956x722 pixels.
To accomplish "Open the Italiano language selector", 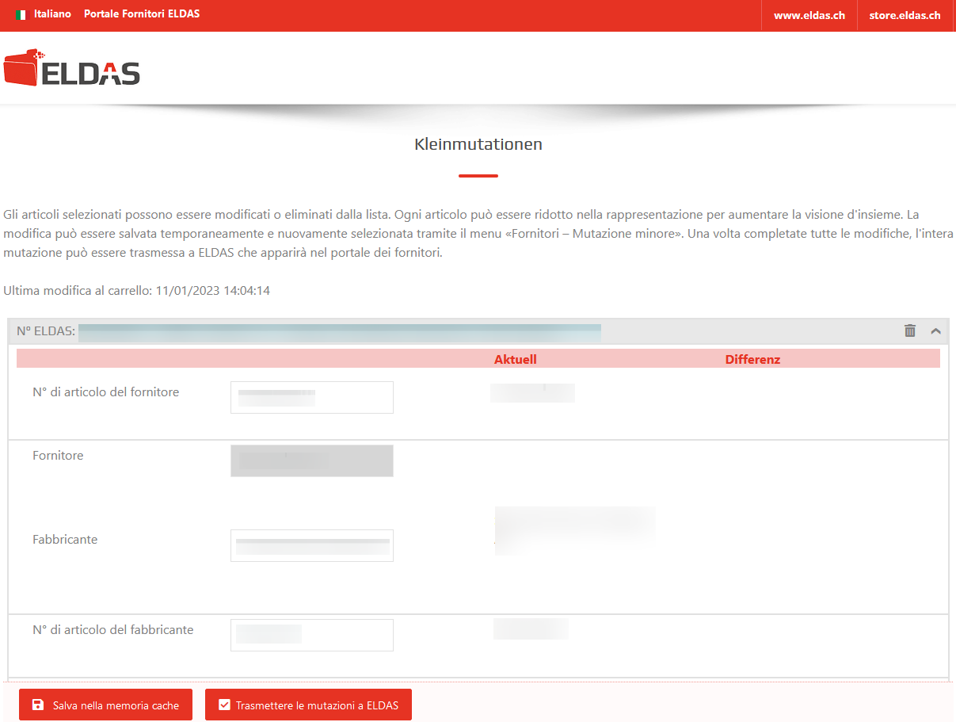I will pos(52,14).
